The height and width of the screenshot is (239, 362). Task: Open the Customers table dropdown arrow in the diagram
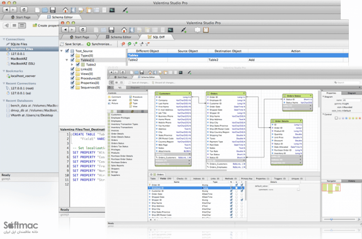[x=189, y=93]
